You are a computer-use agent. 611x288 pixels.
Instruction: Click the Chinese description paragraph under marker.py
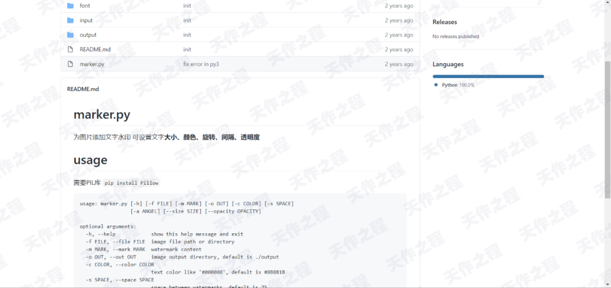tap(166, 137)
